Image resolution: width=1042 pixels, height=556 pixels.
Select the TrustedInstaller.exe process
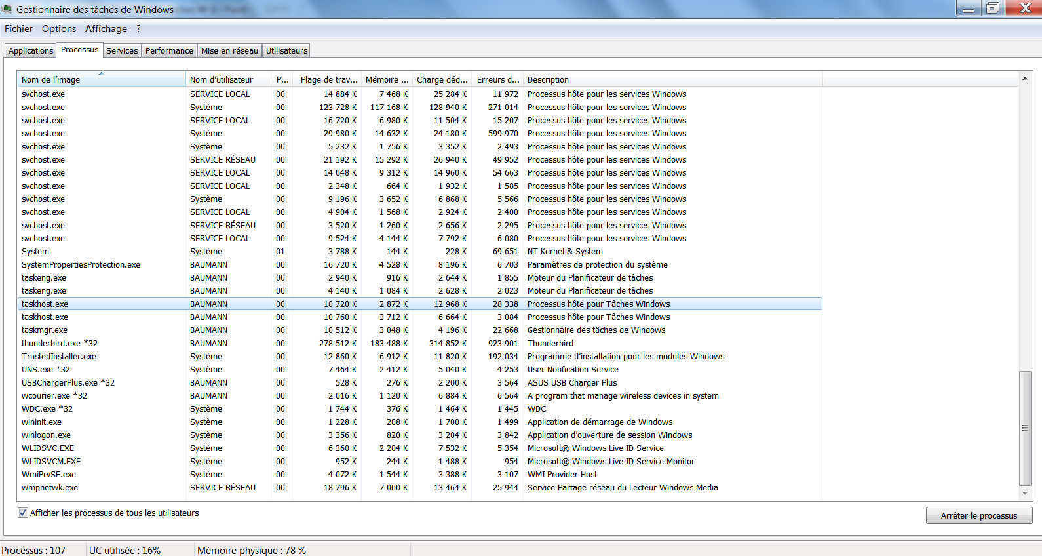click(x=59, y=357)
